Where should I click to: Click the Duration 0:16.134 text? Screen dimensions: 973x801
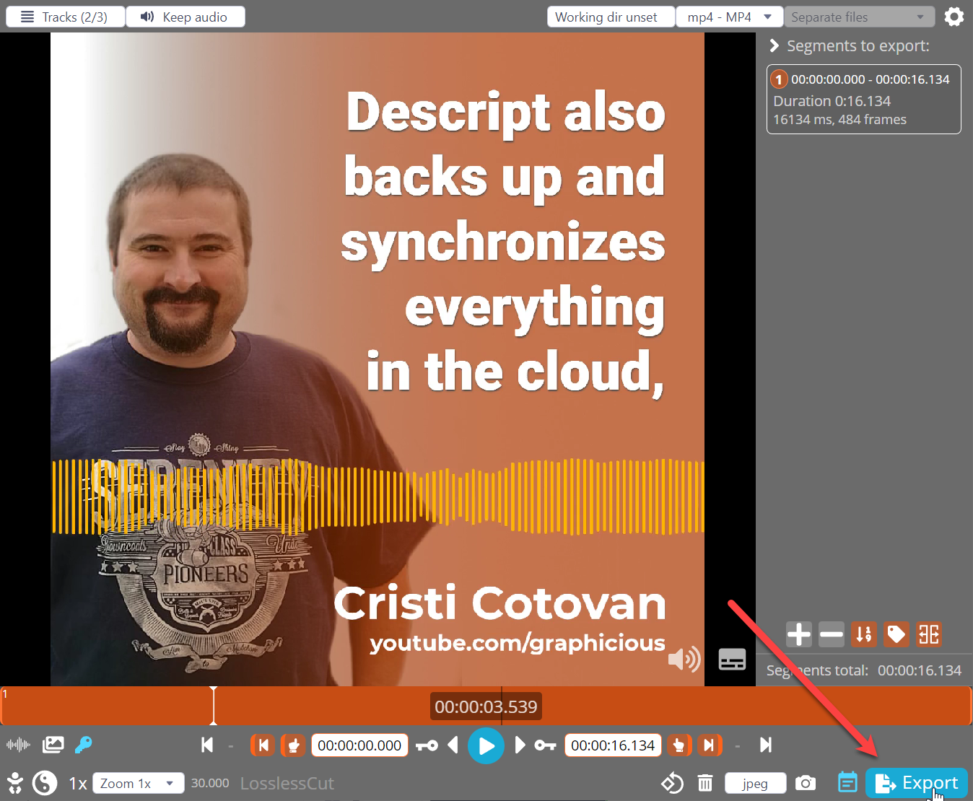coord(832,101)
